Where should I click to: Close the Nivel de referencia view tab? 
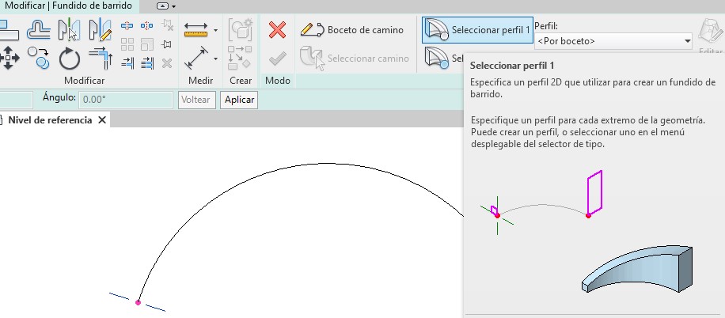tap(101, 120)
